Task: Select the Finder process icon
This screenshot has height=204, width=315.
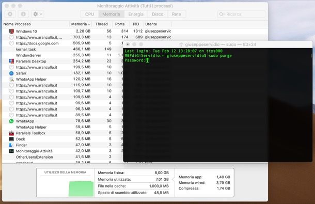Action: pos(11,145)
